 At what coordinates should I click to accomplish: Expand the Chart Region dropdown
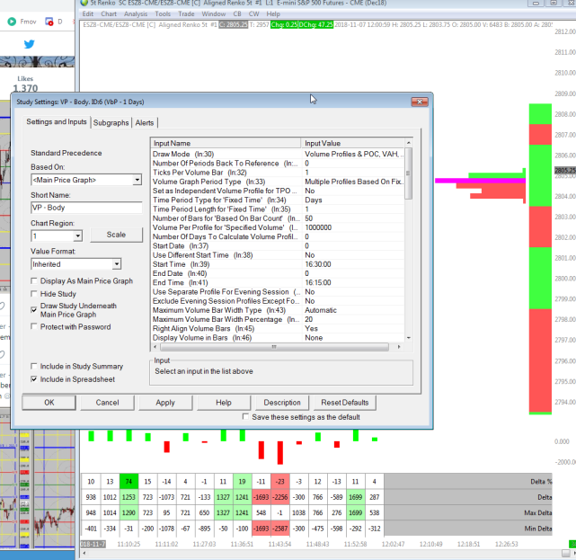[x=77, y=236]
